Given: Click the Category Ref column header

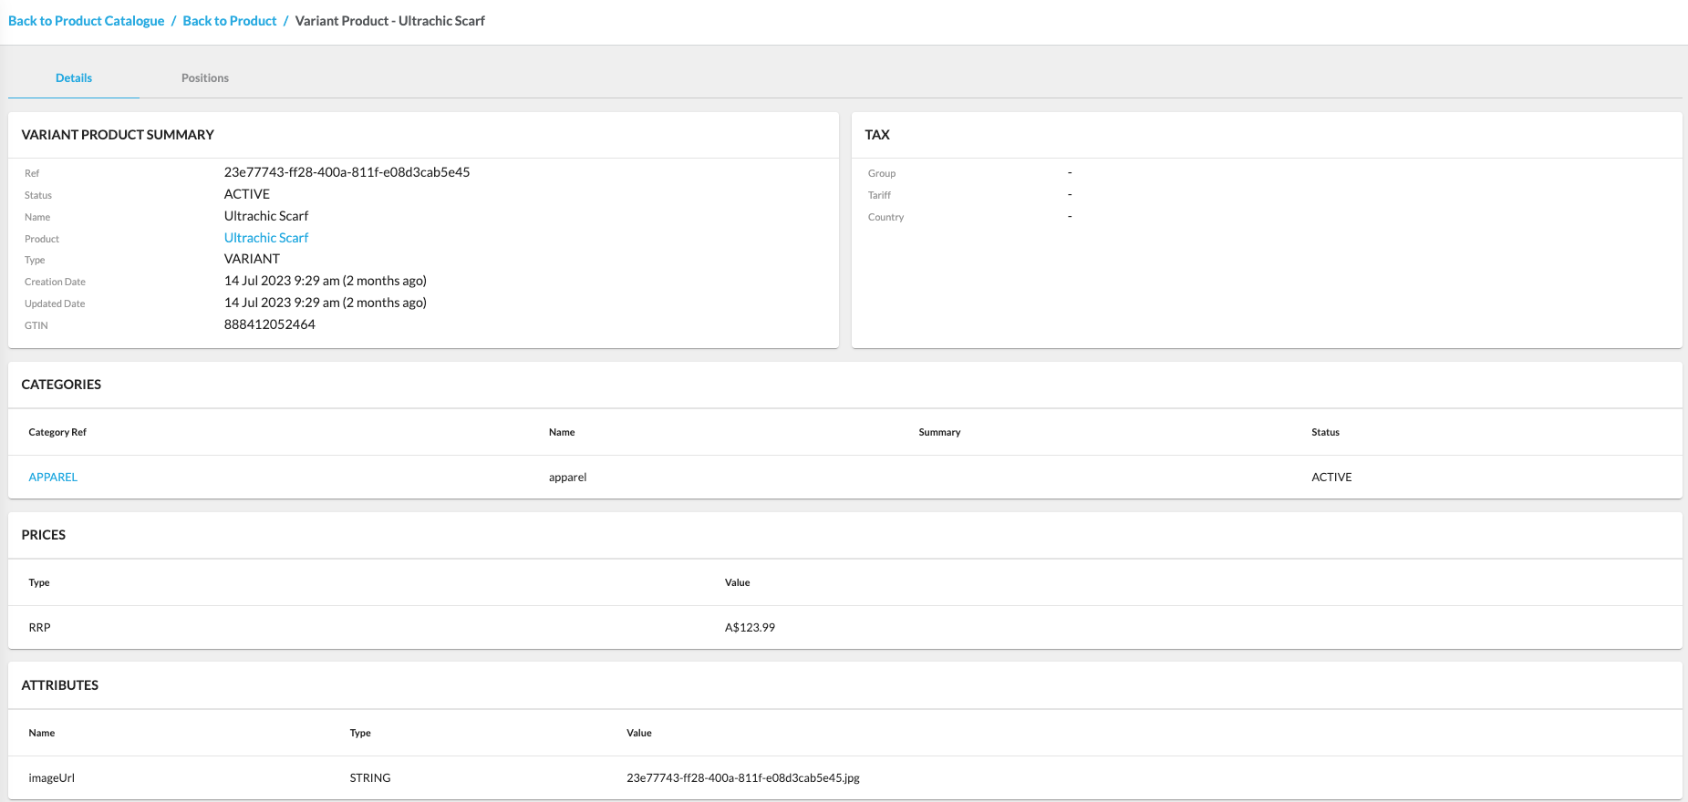Looking at the screenshot, I should tap(57, 433).
